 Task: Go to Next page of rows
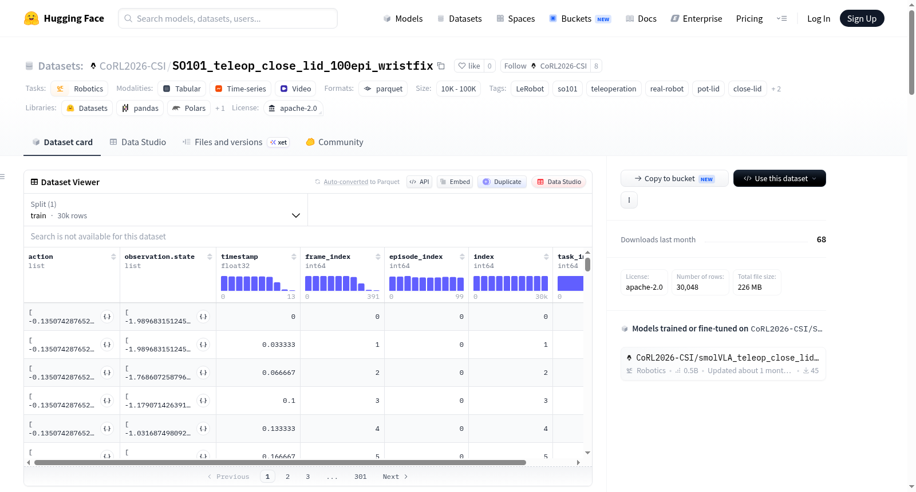(396, 477)
